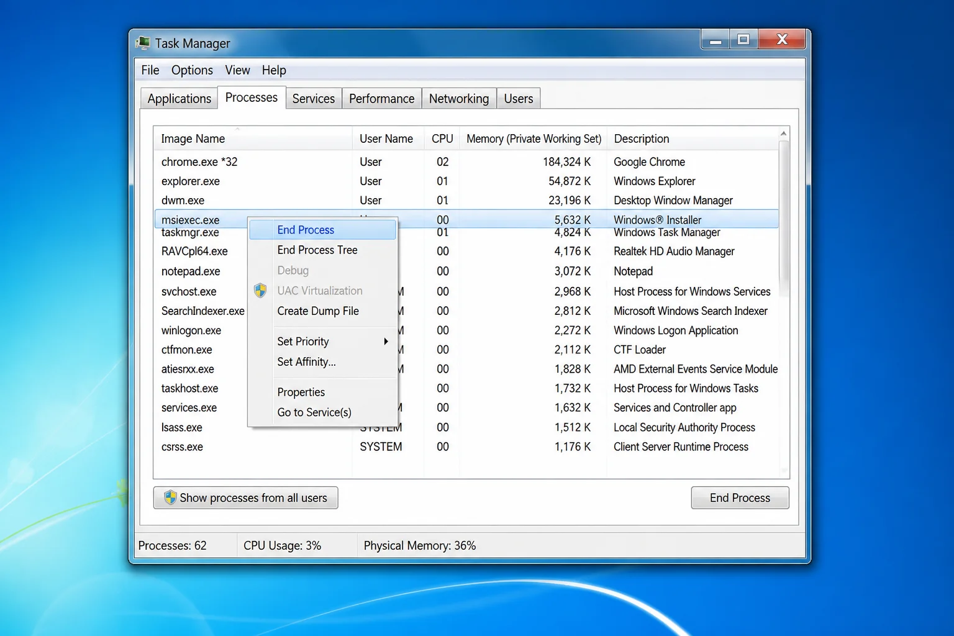
Task: Click the End Process button at bottom right
Action: [740, 497]
